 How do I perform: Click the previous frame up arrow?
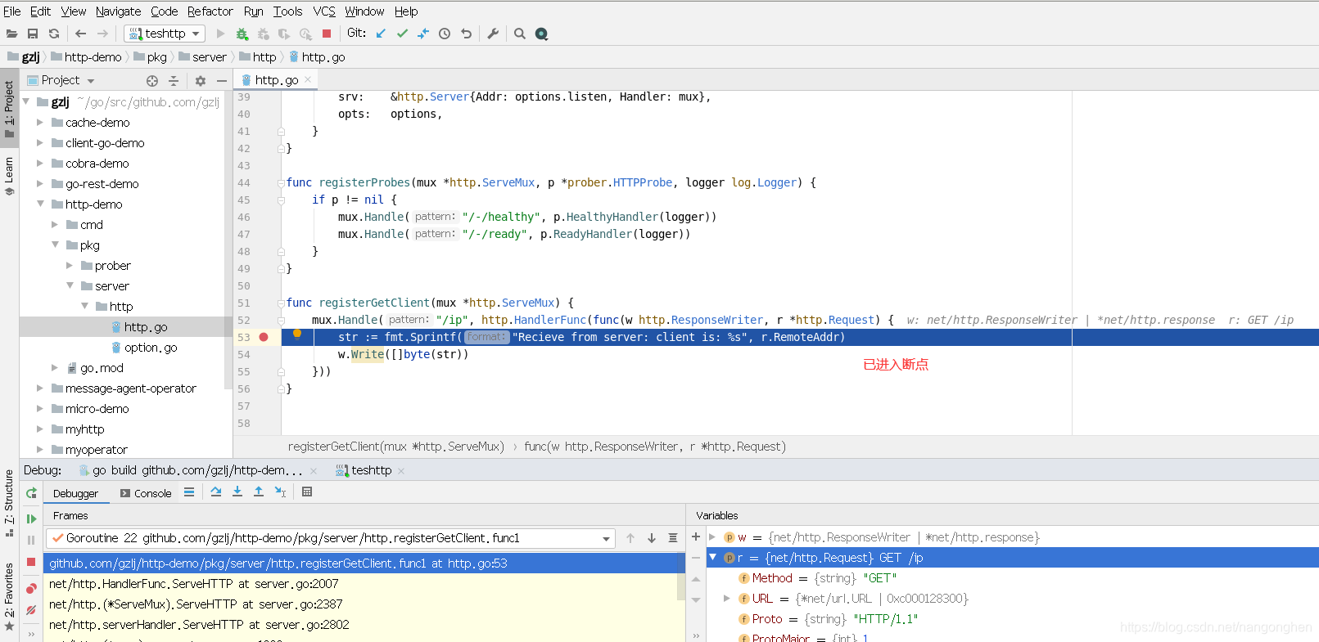pyautogui.click(x=630, y=538)
